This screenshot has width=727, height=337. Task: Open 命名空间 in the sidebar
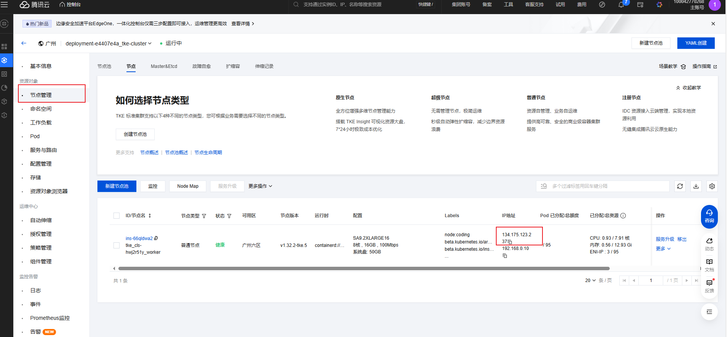41,109
